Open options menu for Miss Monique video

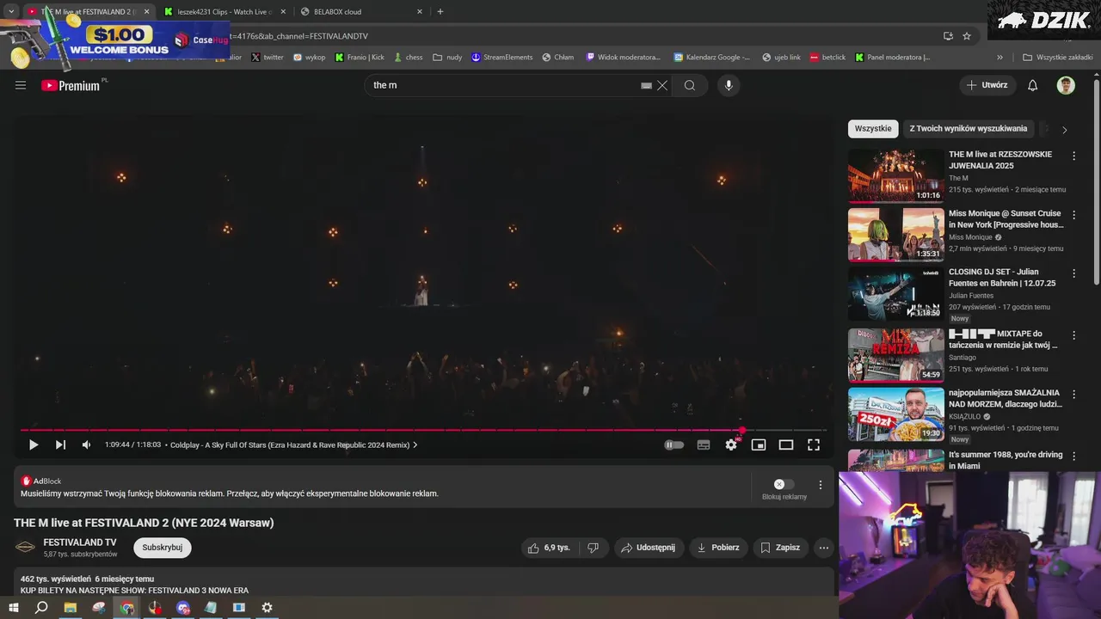pyautogui.click(x=1073, y=215)
